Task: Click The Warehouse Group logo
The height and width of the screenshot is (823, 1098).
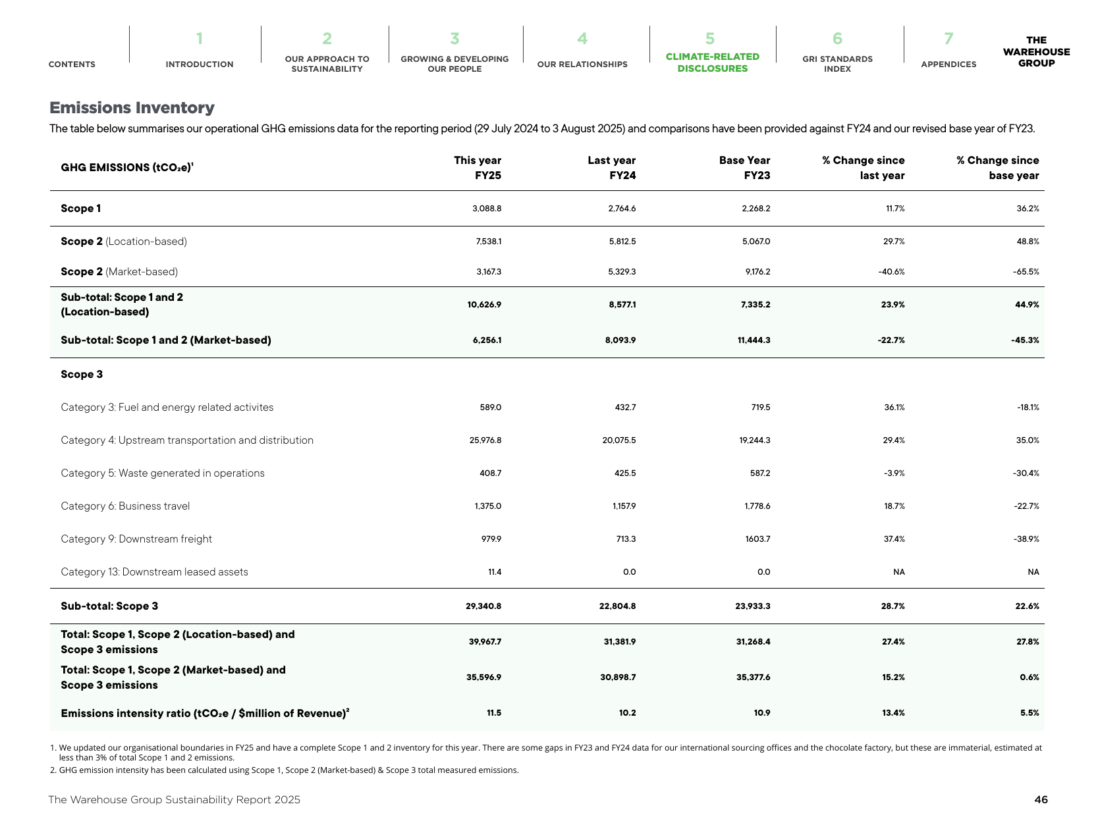Action: pyautogui.click(x=1036, y=52)
